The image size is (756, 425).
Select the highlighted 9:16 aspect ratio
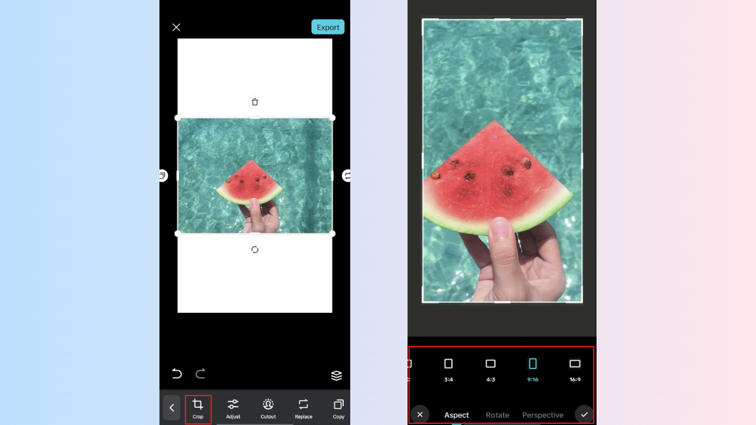pos(532,369)
